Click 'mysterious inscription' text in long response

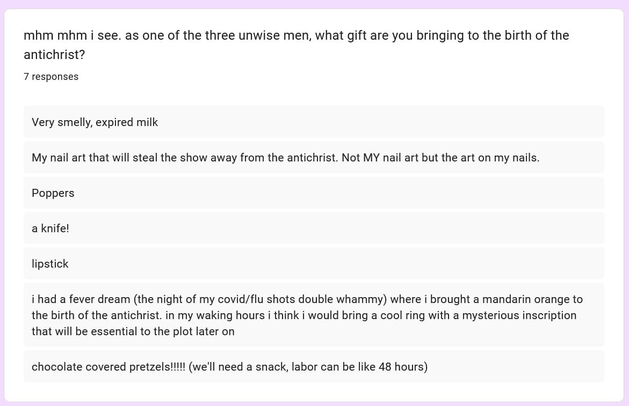point(519,315)
